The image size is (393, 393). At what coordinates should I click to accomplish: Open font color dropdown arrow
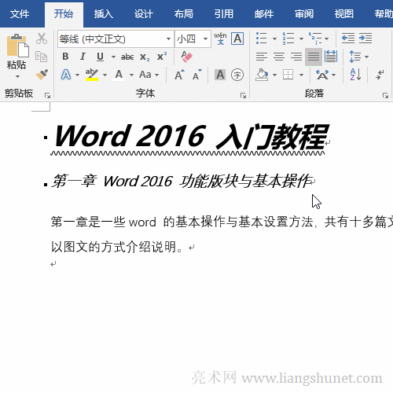pyautogui.click(x=131, y=75)
